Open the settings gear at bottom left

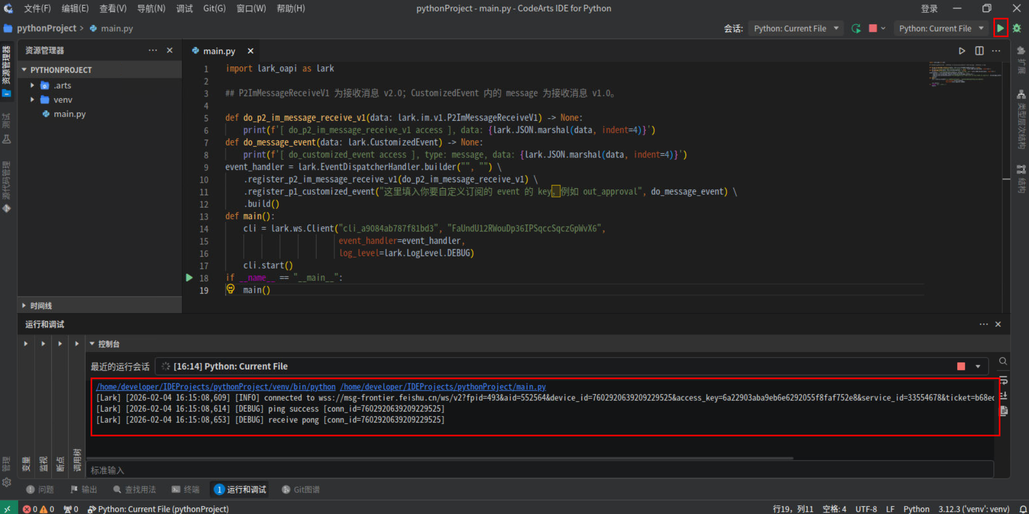6,482
